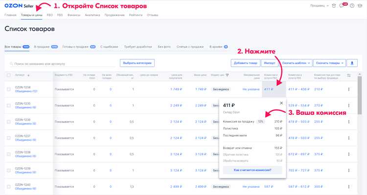The image size is (367, 195).
Task: Open FBO navigation item
Action: [49, 15]
